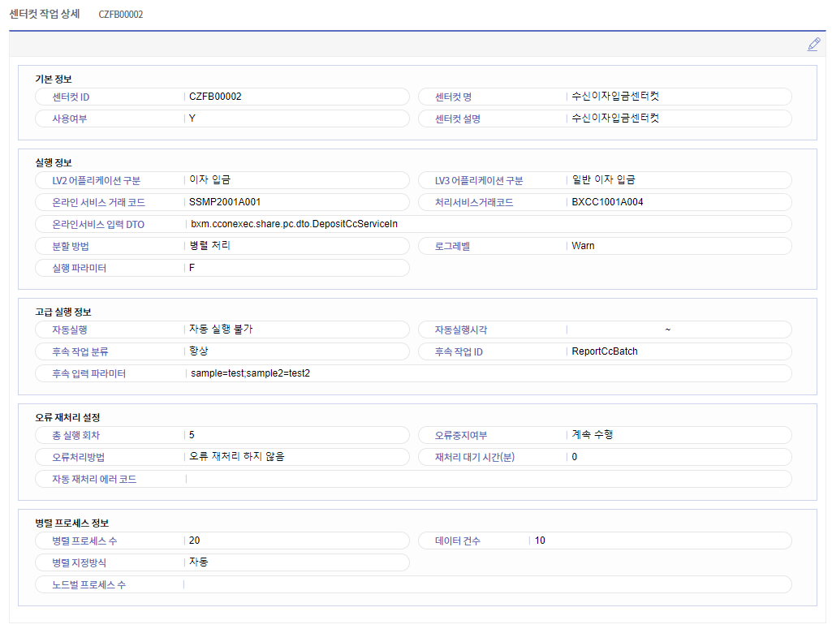The width and height of the screenshot is (832, 629).
Task: Click the 센터컷 ID field CZFB00002
Action: 222,97
